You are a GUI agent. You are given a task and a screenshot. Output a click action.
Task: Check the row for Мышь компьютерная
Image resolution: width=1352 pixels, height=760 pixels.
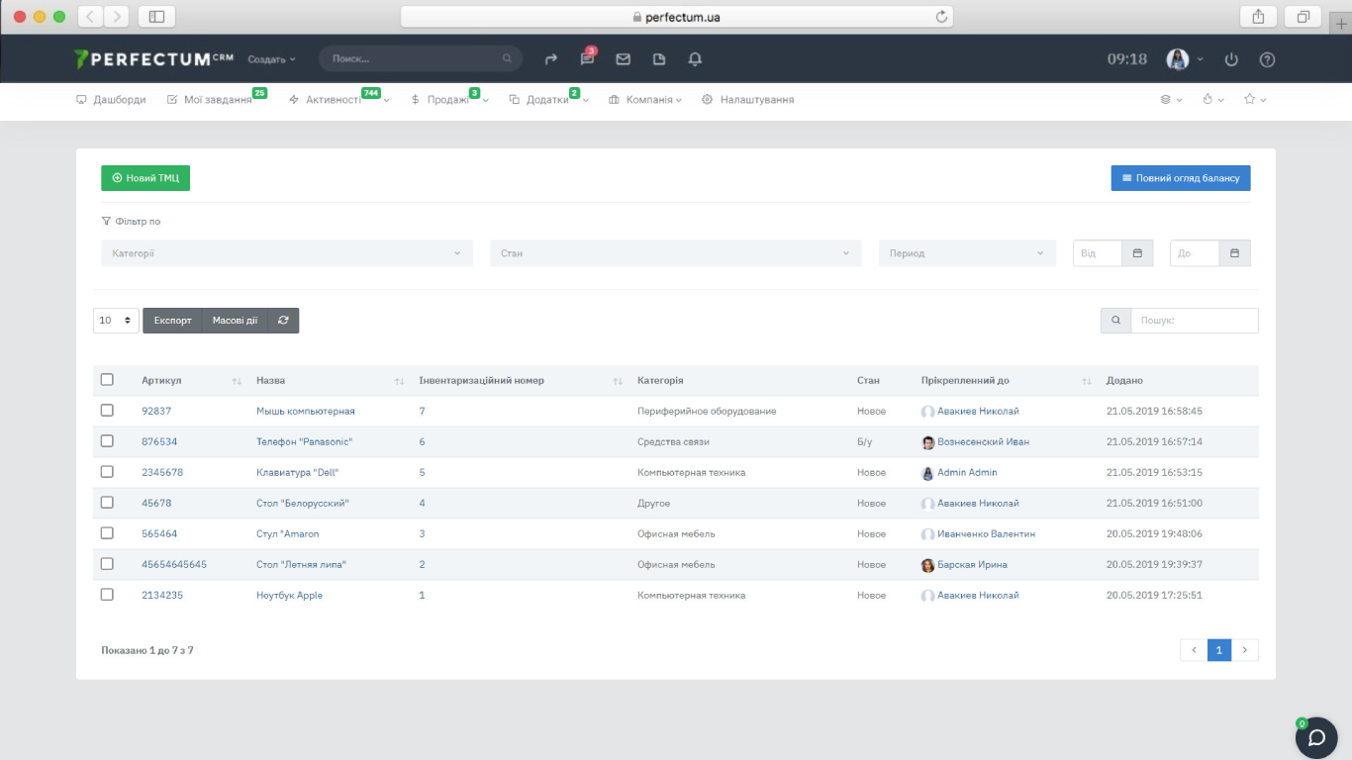pos(107,411)
